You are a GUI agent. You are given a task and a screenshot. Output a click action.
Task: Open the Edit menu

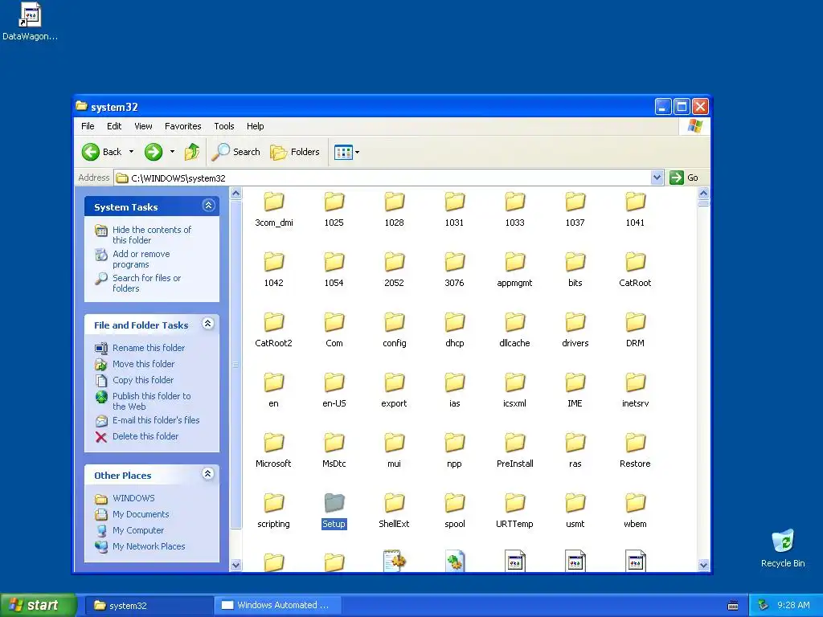pyautogui.click(x=114, y=126)
